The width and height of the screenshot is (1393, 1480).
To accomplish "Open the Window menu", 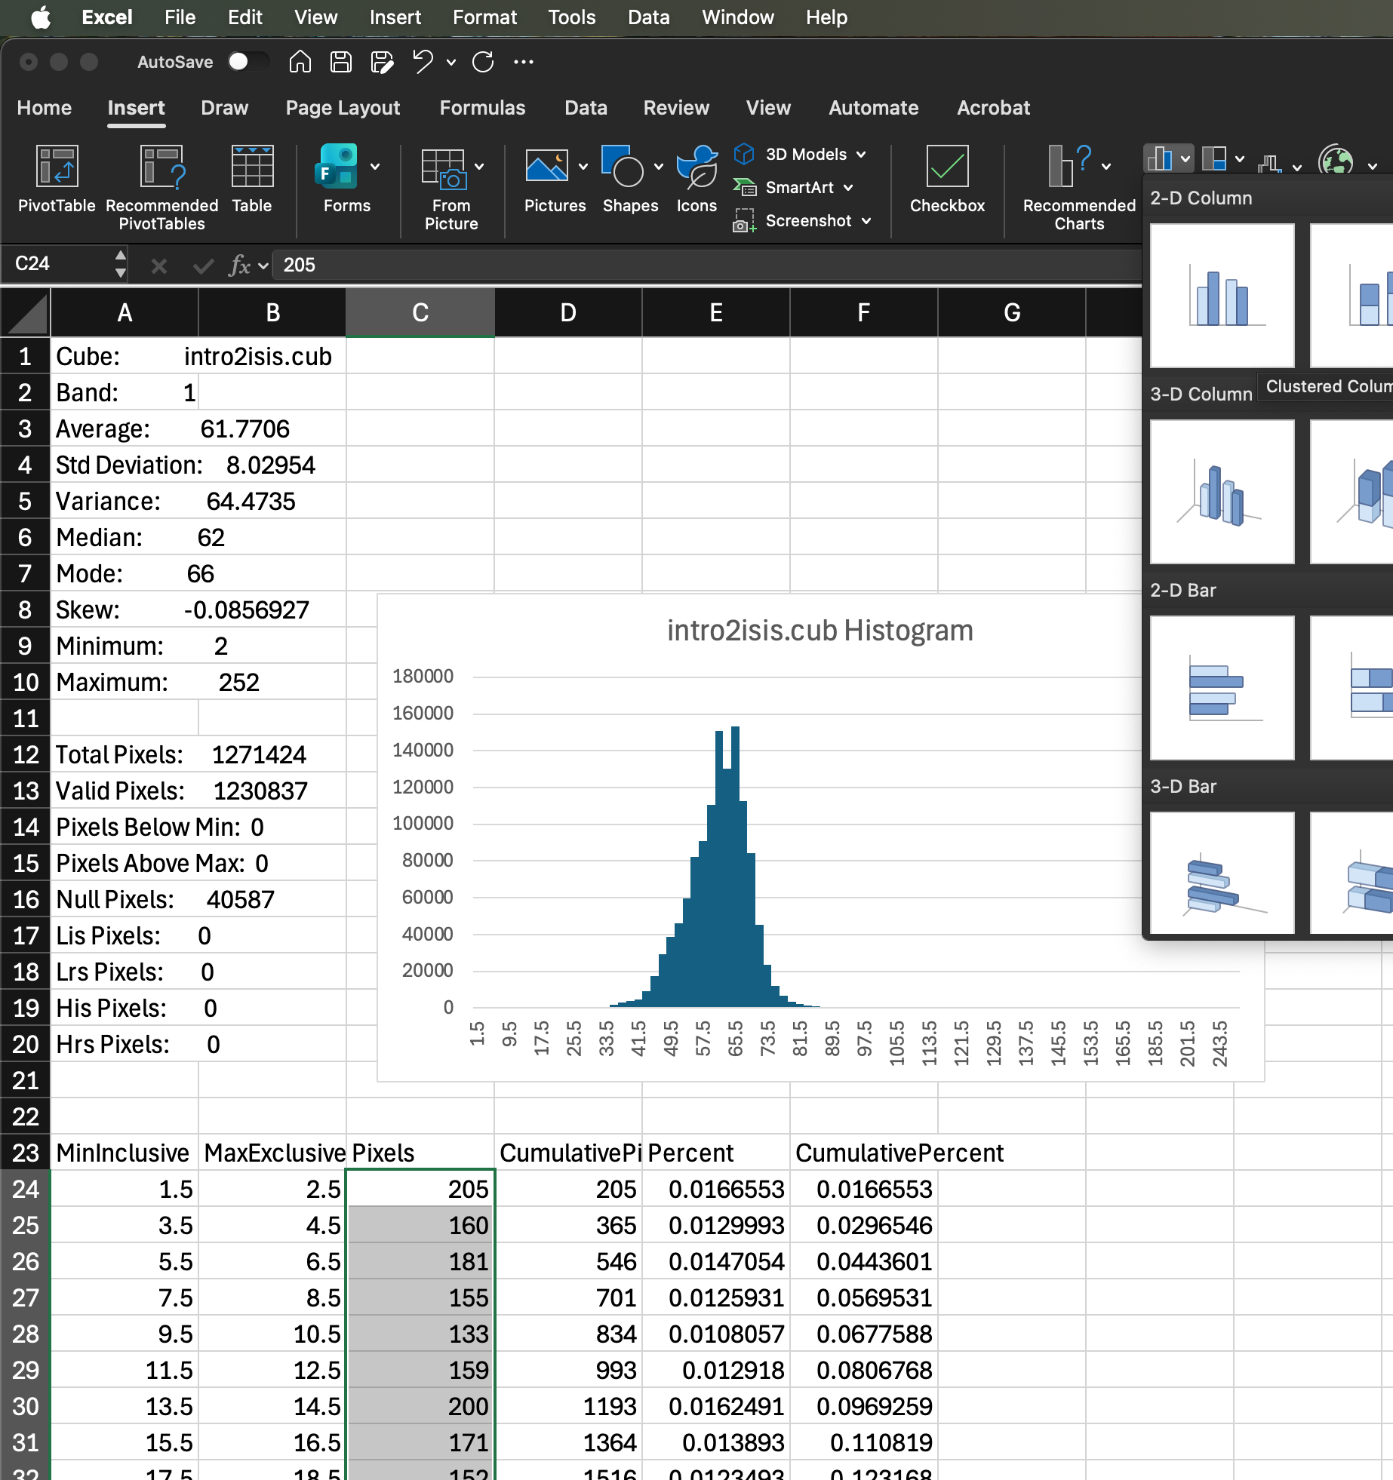I will [x=737, y=17].
